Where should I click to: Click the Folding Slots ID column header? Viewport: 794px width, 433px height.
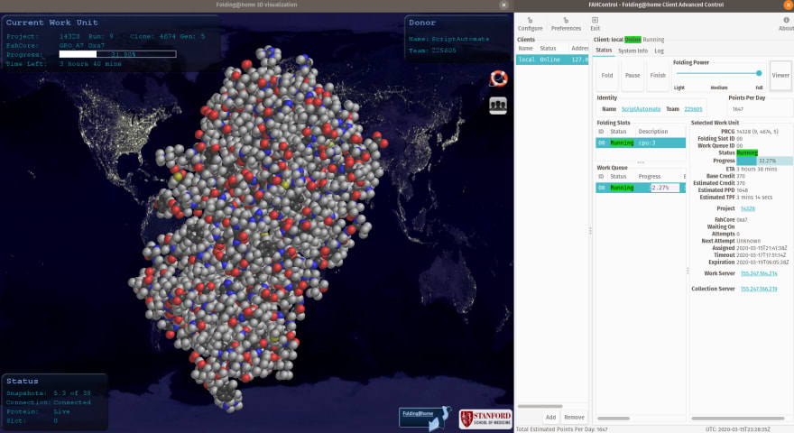pyautogui.click(x=601, y=131)
